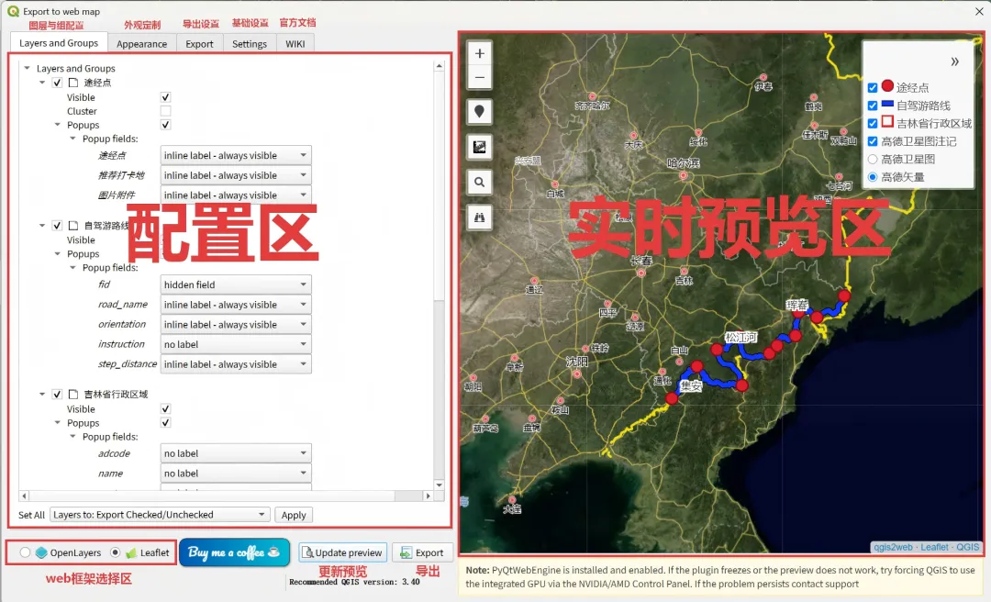Screen dimensions: 991x602
Task: Open the QGIS attribution link
Action: tap(968, 548)
